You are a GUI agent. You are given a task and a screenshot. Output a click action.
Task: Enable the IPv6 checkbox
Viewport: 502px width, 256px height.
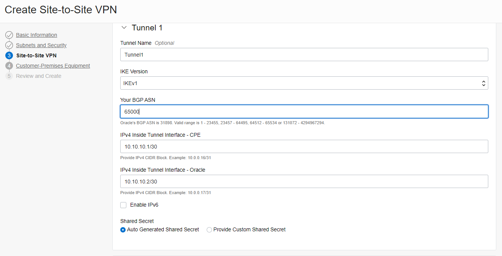(123, 205)
